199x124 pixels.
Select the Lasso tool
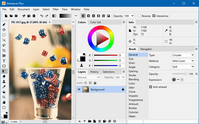[4, 45]
